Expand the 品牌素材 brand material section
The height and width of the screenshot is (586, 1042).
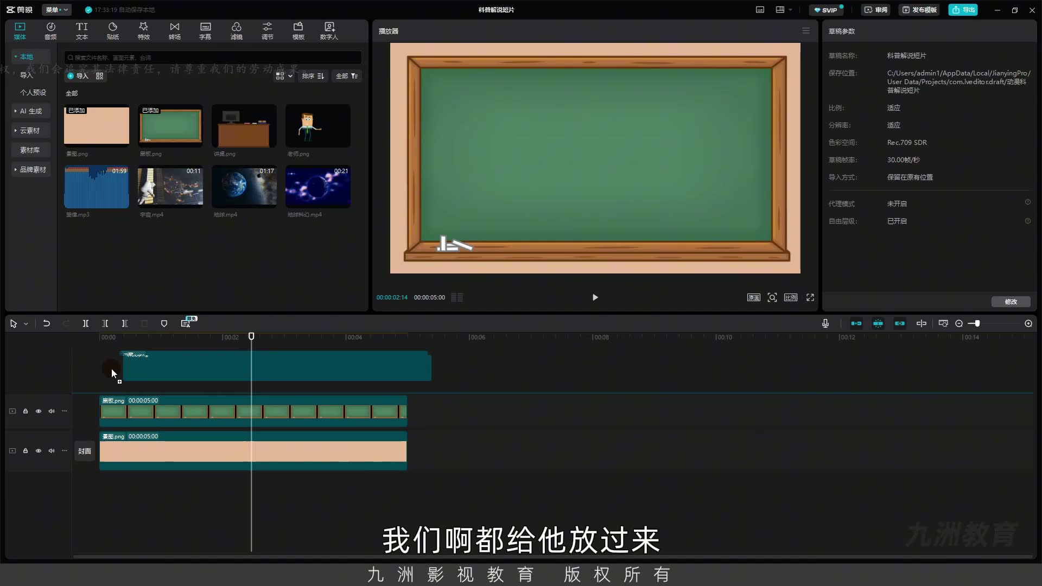pyautogui.click(x=30, y=169)
